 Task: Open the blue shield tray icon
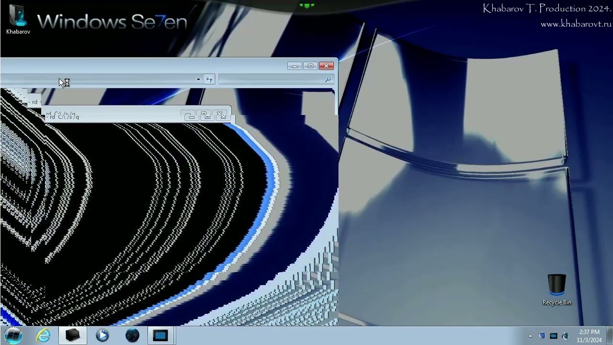[x=542, y=336]
